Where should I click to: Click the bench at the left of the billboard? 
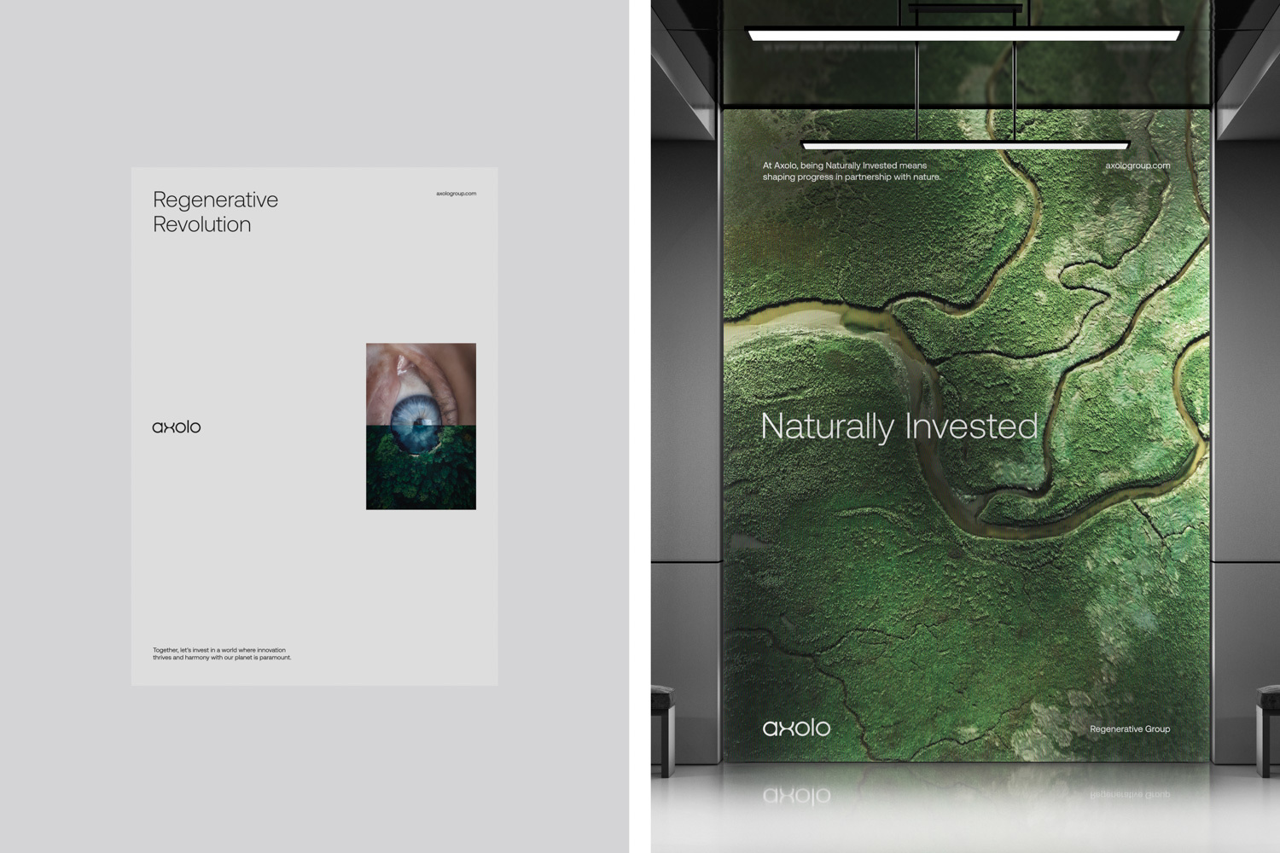click(663, 725)
